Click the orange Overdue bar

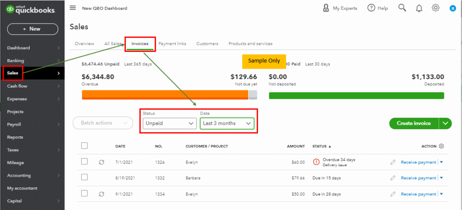(165, 95)
